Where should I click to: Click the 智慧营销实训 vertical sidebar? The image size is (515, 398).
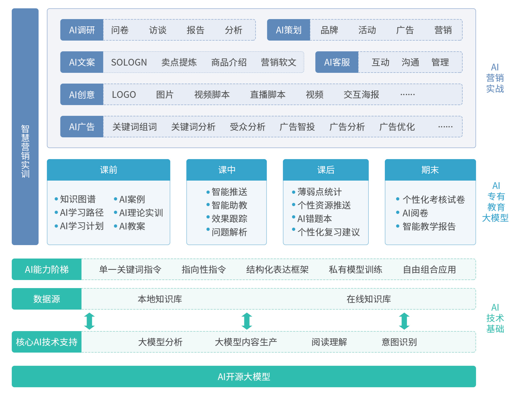click(x=25, y=127)
